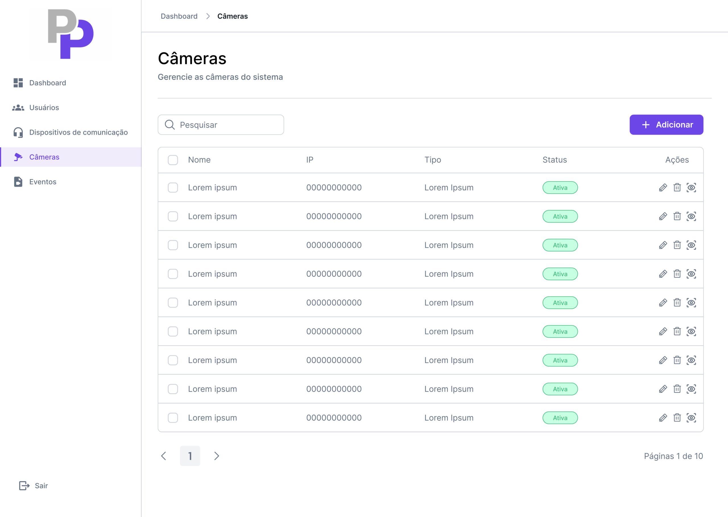This screenshot has height=517, width=728.
Task: Click the pencil icon in the fifth row
Action: pos(663,303)
